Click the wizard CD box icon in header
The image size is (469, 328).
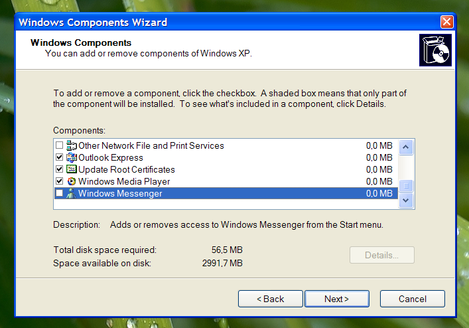435,50
